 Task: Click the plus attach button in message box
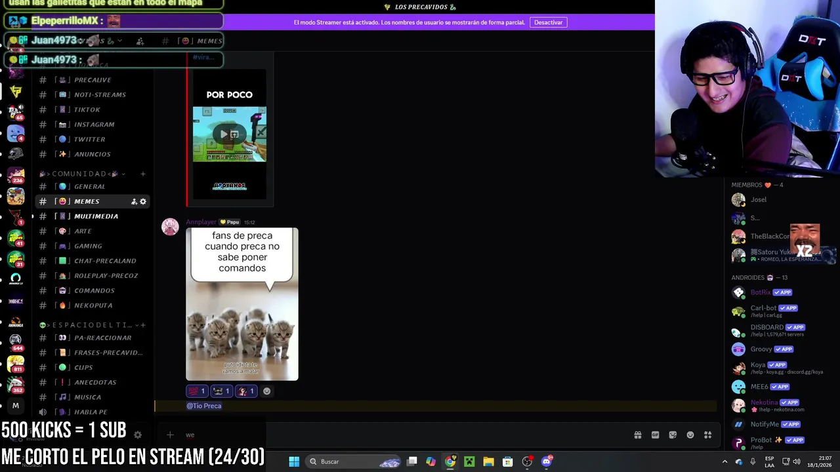pyautogui.click(x=169, y=435)
